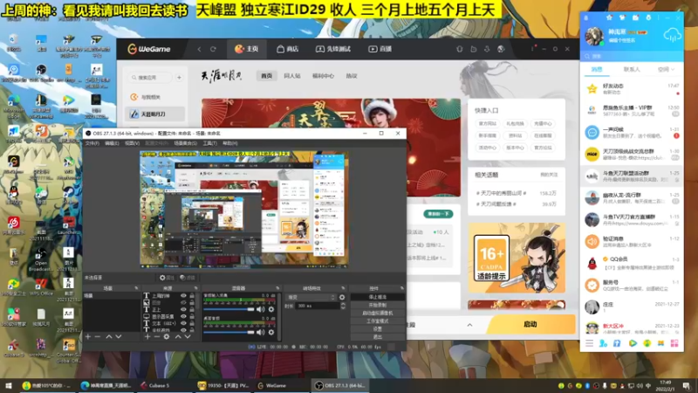698x393 pixels.
Task: Open the Windows Start menu
Action: coord(8,385)
